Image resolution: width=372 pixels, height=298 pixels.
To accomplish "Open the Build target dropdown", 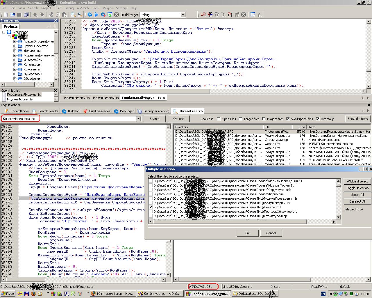I will [x=183, y=15].
